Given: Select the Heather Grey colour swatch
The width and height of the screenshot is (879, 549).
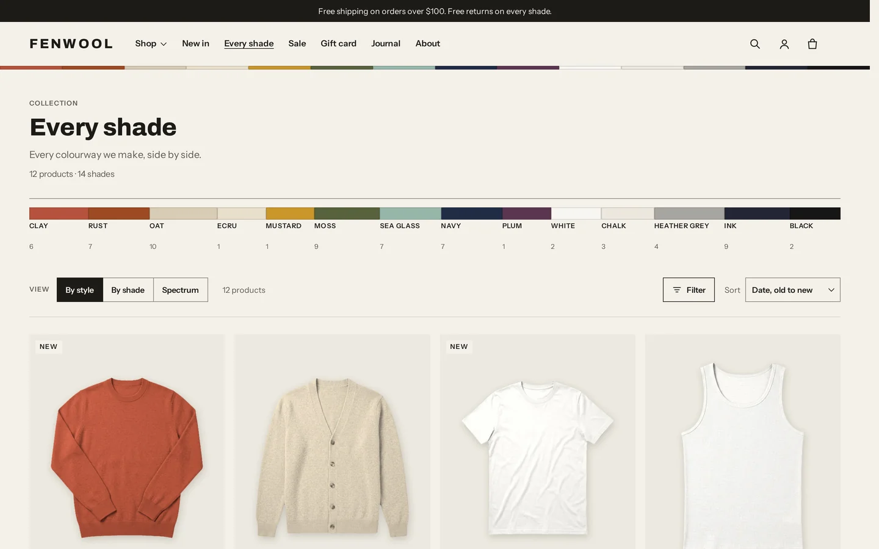Looking at the screenshot, I should coord(689,213).
